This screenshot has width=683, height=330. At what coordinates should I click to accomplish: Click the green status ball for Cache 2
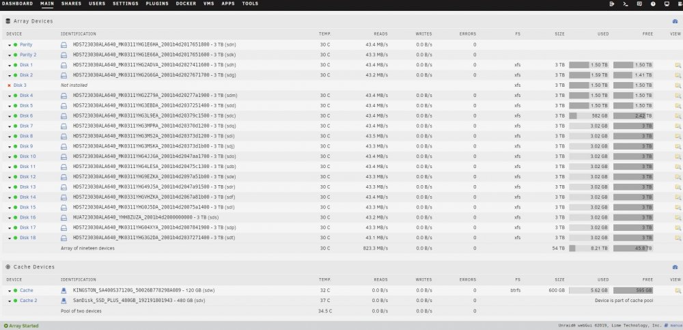[x=15, y=301]
